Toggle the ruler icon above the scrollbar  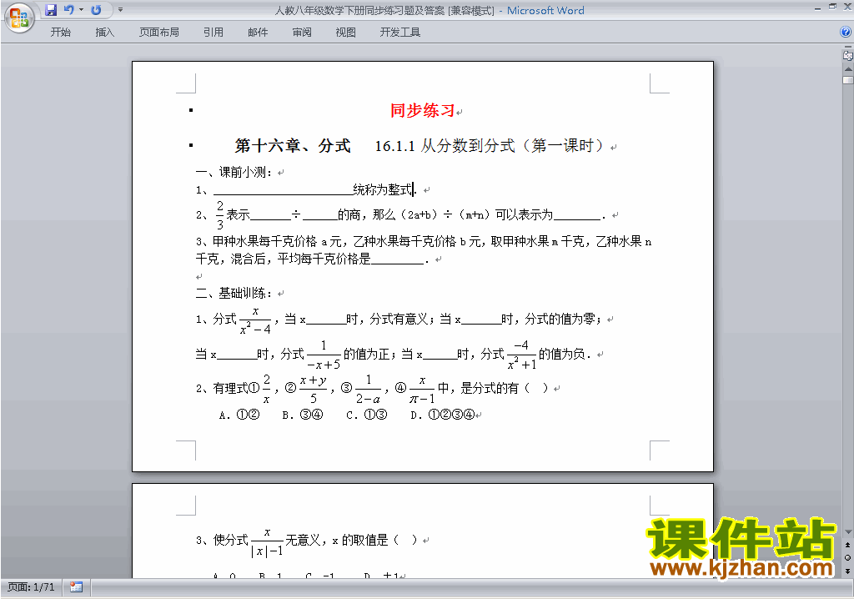tap(848, 55)
